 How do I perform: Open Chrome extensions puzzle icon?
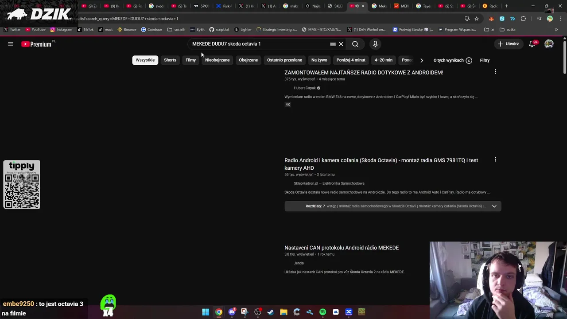click(524, 19)
